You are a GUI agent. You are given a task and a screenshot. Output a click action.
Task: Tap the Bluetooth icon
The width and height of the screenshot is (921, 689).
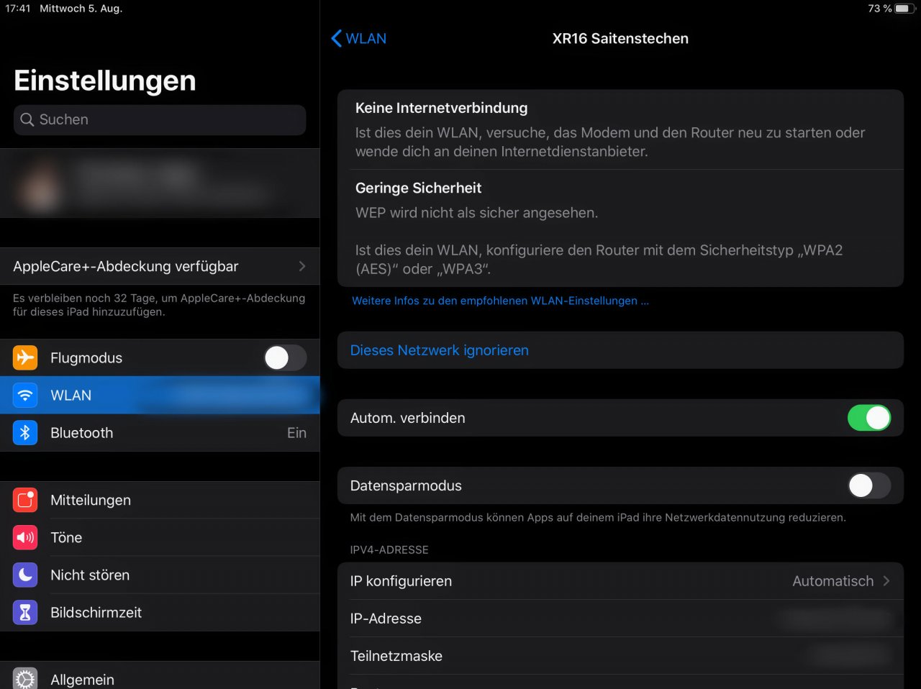coord(25,432)
